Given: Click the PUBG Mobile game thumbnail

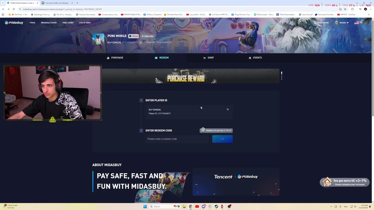Looking at the screenshot, I should tap(98, 39).
